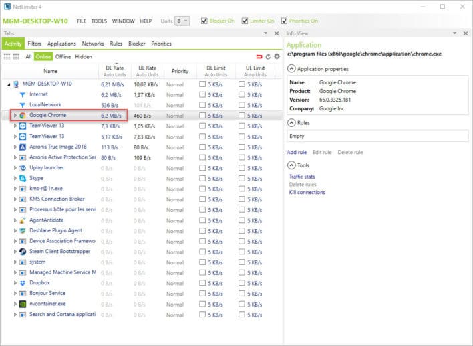Click the red reset icon in Activity toolbar
Image resolution: width=473 pixels, height=346 pixels.
click(x=259, y=57)
